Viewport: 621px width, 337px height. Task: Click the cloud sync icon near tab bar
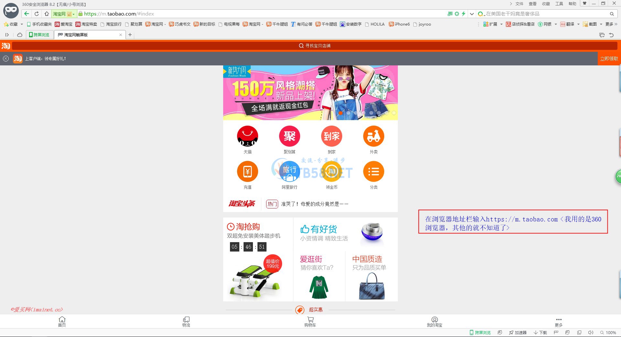20,35
